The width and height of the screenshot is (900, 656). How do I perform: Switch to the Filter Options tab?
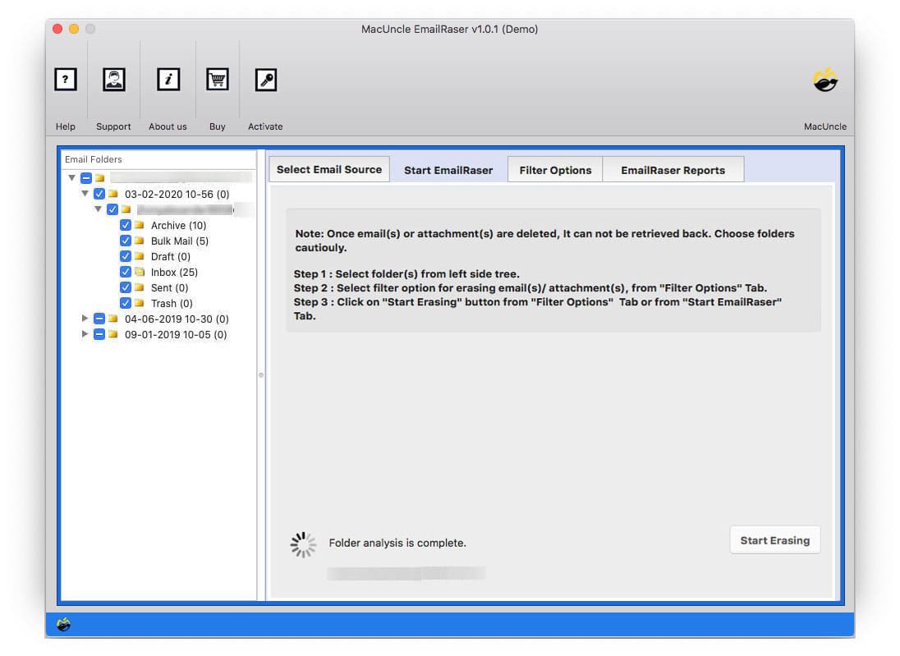555,169
